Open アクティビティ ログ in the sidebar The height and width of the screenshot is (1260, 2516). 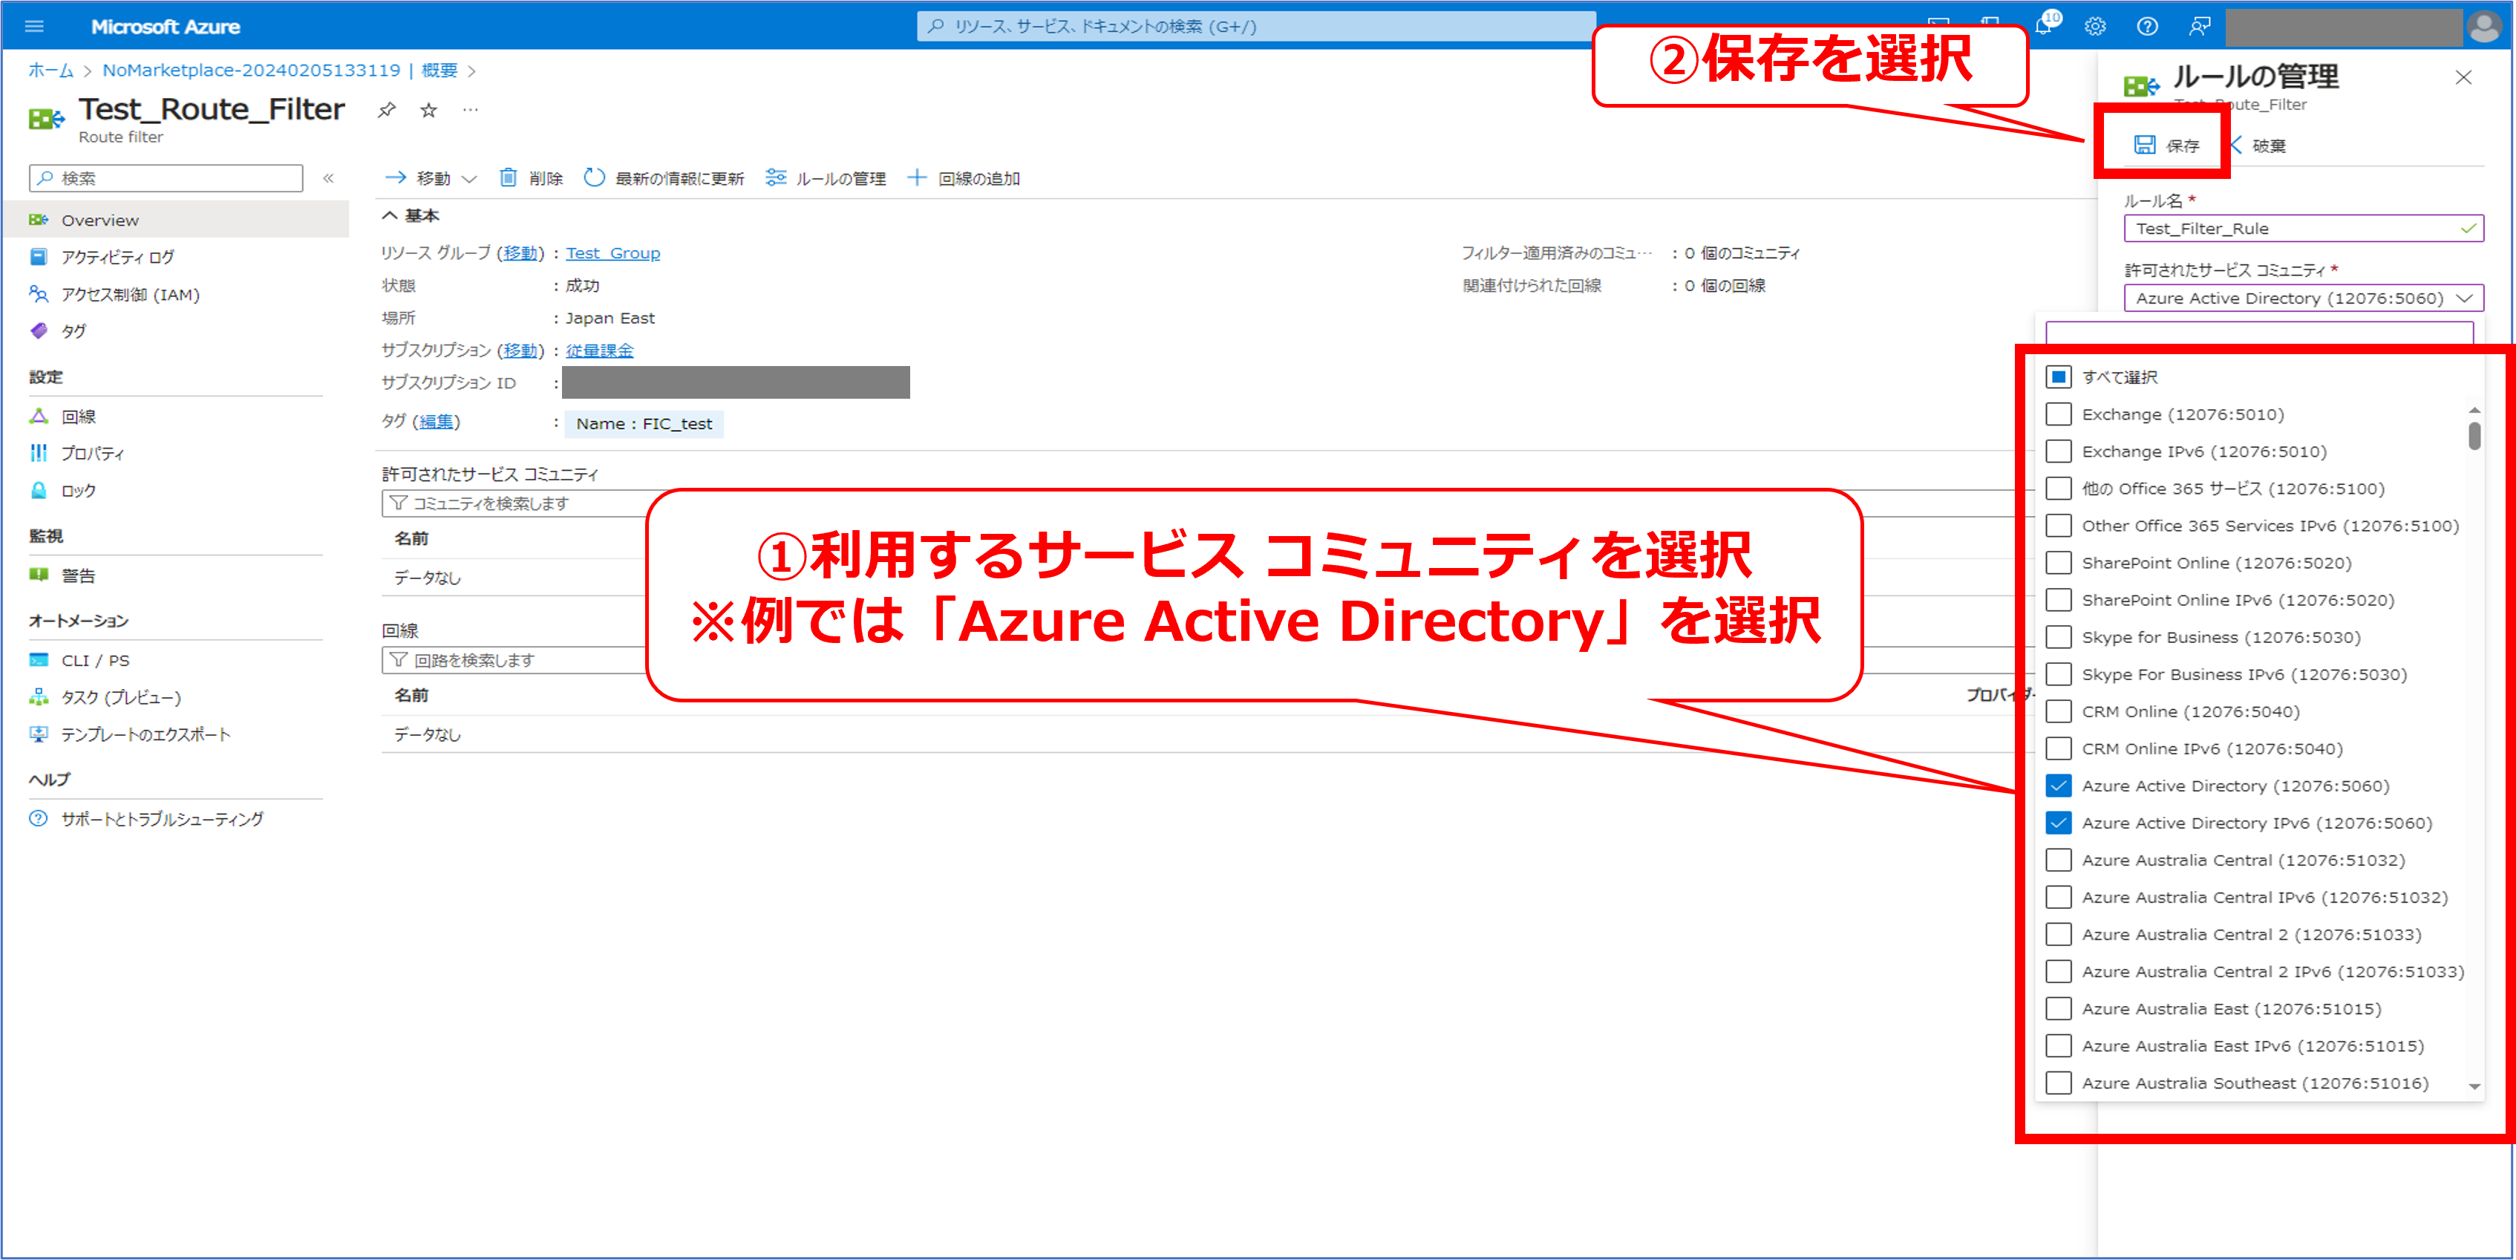tap(117, 257)
